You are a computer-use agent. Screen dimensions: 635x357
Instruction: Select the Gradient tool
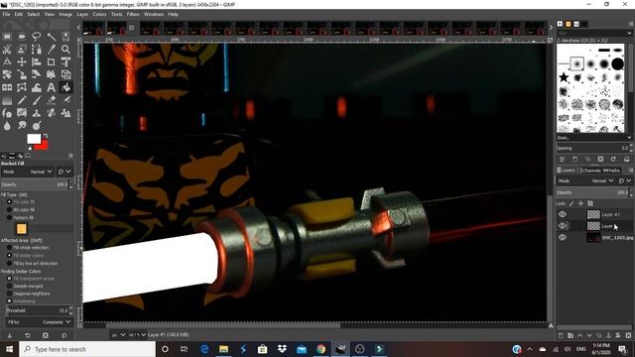coord(7,100)
